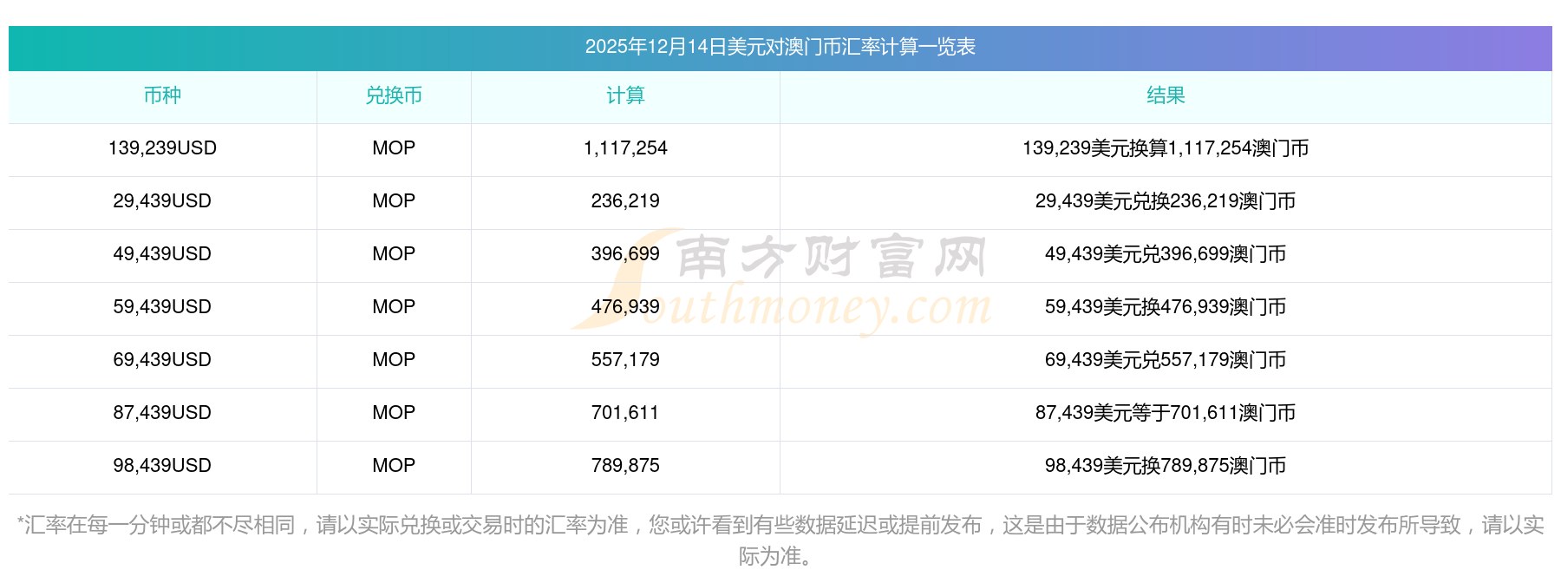Click the 兑换币 column header
This screenshot has height=583, width=1561.
click(x=394, y=95)
